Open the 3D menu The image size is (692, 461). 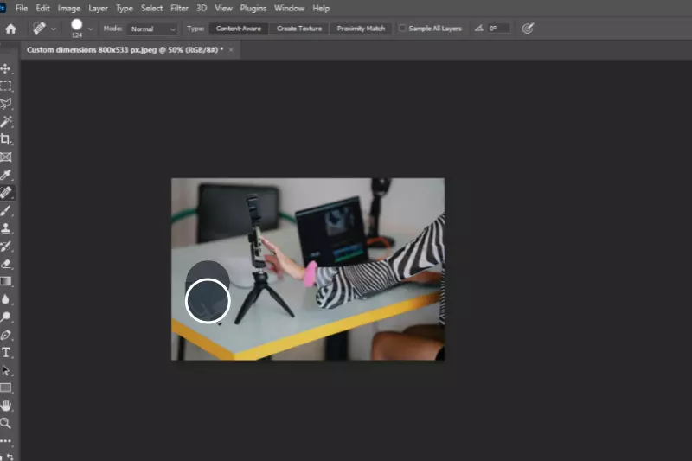tap(202, 9)
